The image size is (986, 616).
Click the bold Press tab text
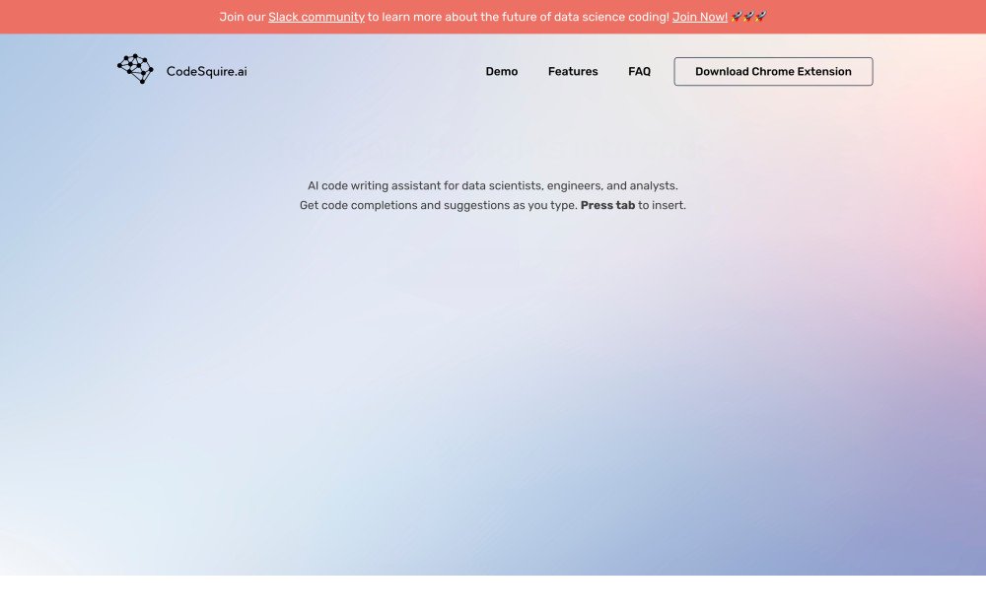[x=606, y=205]
